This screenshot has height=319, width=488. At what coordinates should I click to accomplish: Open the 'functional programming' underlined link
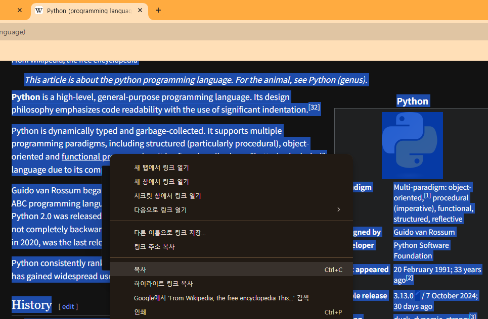[x=86, y=156]
